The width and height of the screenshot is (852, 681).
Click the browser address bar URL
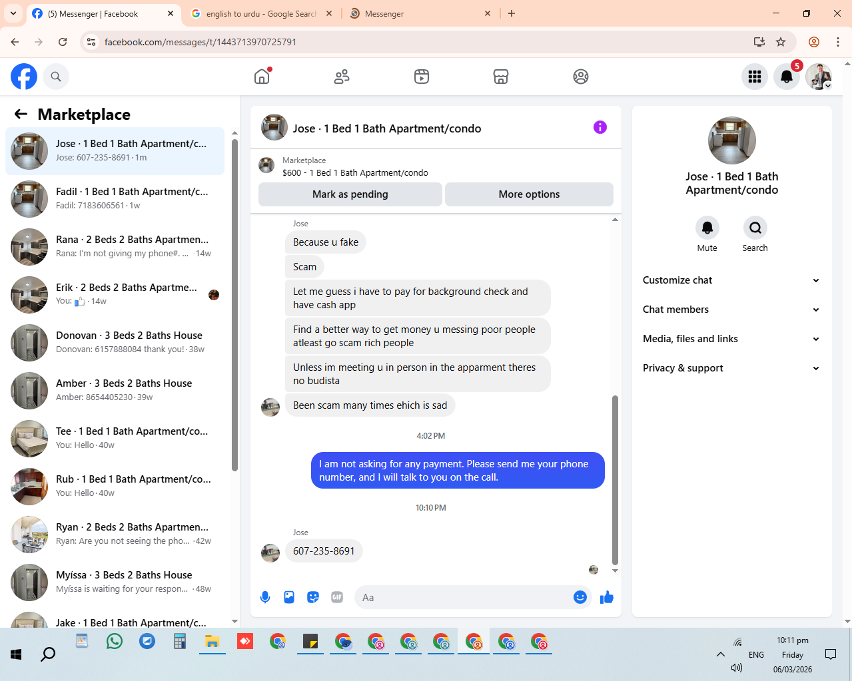201,42
